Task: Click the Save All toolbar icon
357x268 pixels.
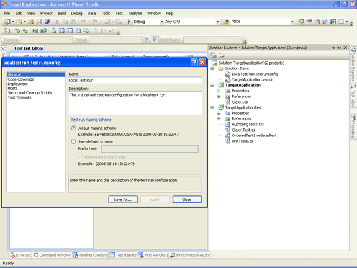Action: (47, 22)
